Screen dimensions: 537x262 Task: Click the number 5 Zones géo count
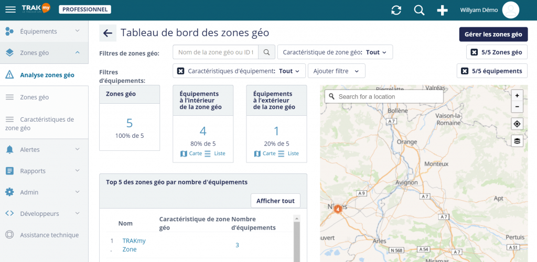pyautogui.click(x=130, y=123)
